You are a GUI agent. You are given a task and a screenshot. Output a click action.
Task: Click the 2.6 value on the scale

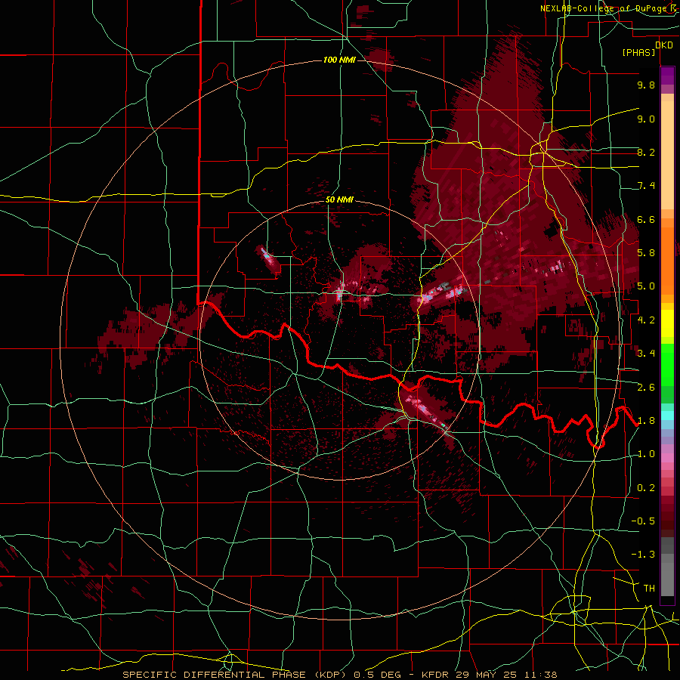[x=646, y=388]
